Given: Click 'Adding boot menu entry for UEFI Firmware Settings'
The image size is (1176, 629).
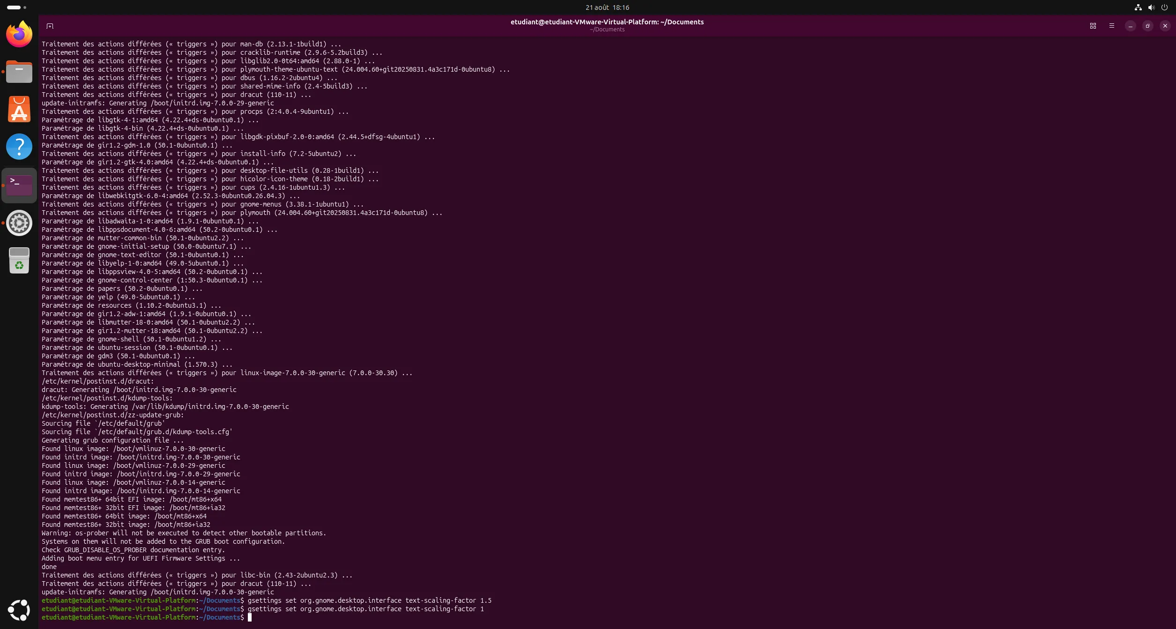Looking at the screenshot, I should point(141,558).
